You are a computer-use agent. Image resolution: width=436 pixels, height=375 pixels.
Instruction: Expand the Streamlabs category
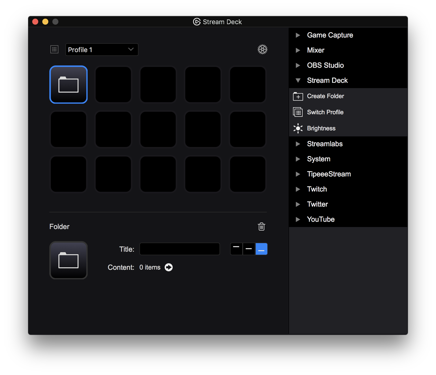pos(298,144)
